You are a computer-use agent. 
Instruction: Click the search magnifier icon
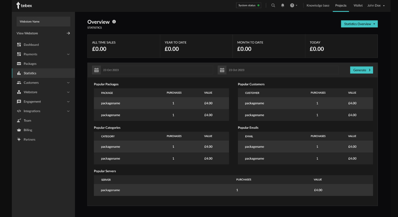[273, 5]
